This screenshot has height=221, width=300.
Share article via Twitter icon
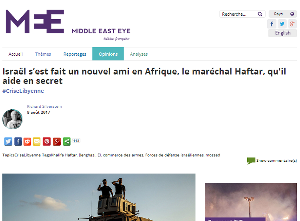(8, 141)
